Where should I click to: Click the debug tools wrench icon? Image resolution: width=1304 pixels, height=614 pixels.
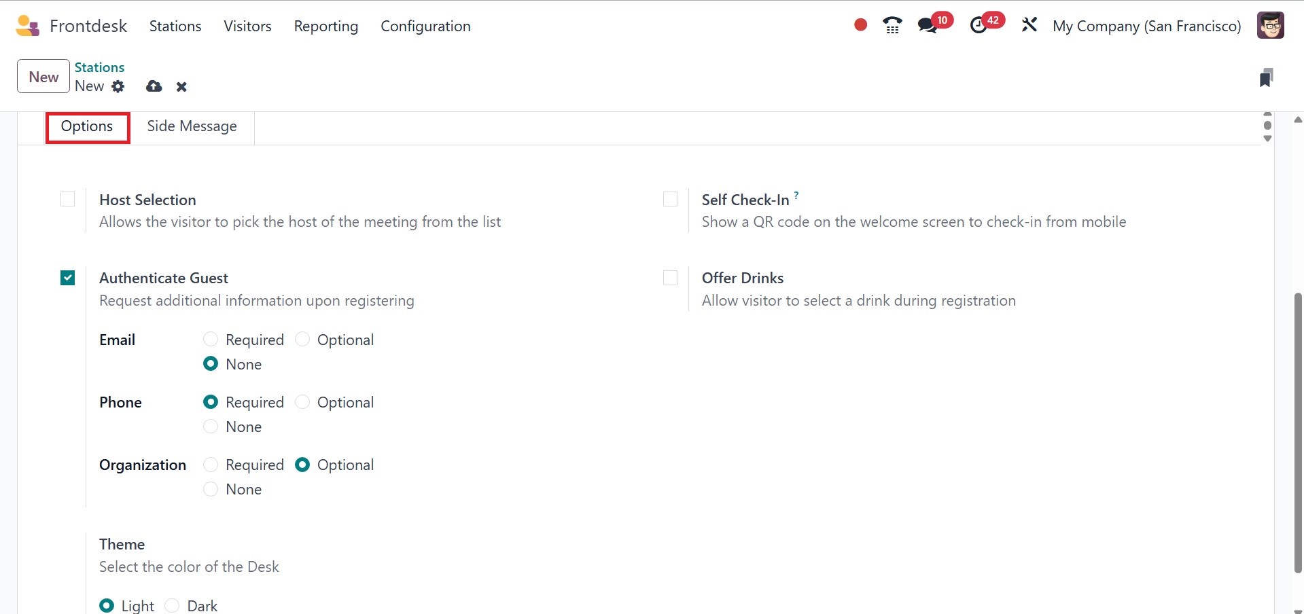tap(1029, 25)
